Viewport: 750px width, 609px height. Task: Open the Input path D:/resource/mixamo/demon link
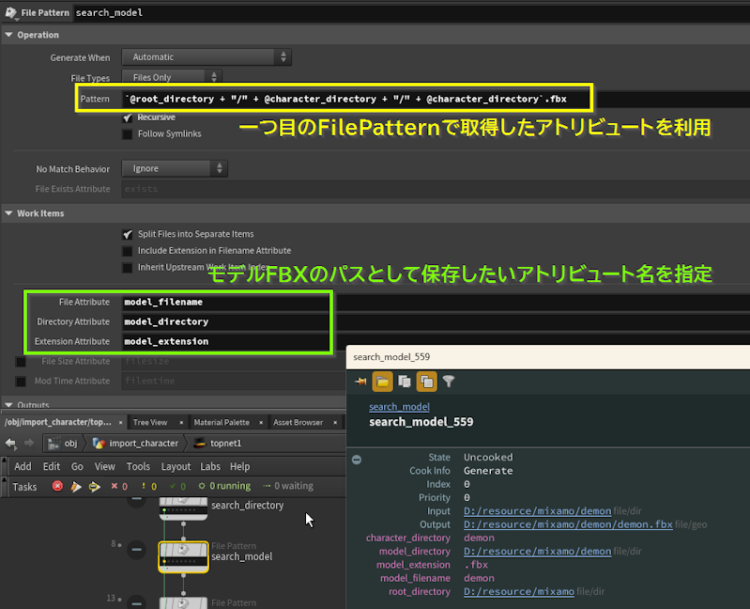[x=537, y=511]
